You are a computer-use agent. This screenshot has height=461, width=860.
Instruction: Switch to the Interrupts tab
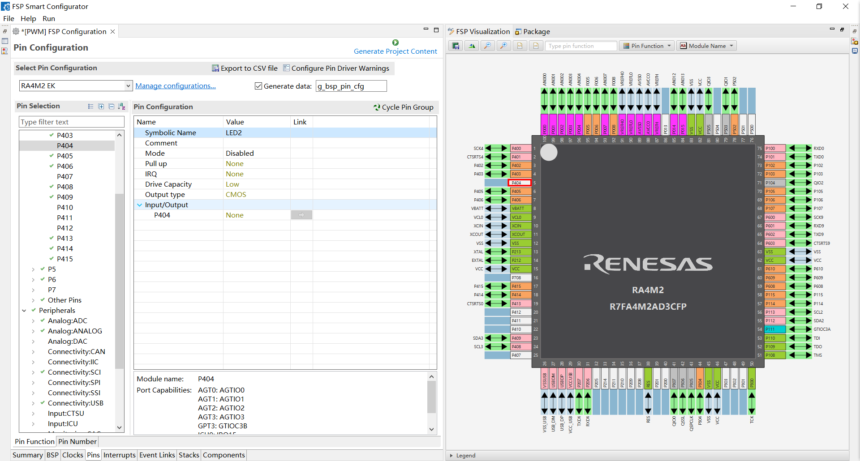(x=119, y=455)
